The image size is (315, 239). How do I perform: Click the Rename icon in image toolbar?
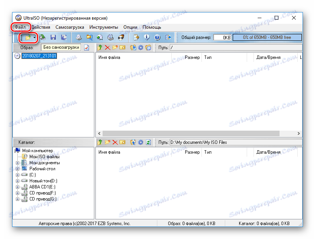(x=123, y=48)
